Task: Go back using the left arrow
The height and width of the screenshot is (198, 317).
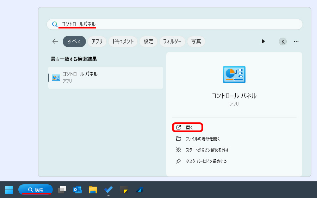Action: [x=55, y=41]
